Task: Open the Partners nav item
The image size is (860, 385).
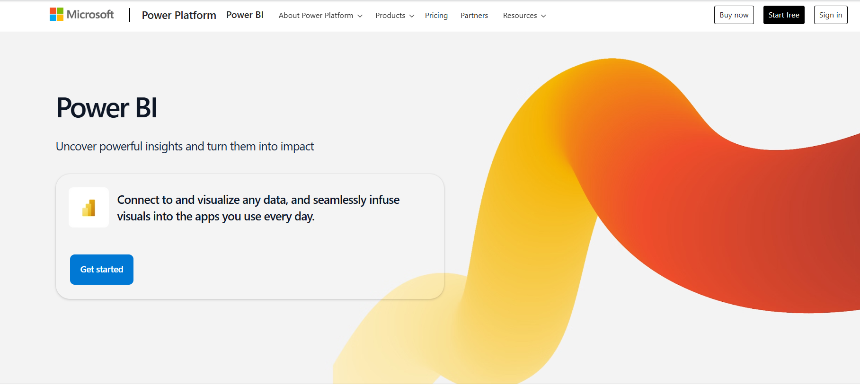Action: pos(474,16)
